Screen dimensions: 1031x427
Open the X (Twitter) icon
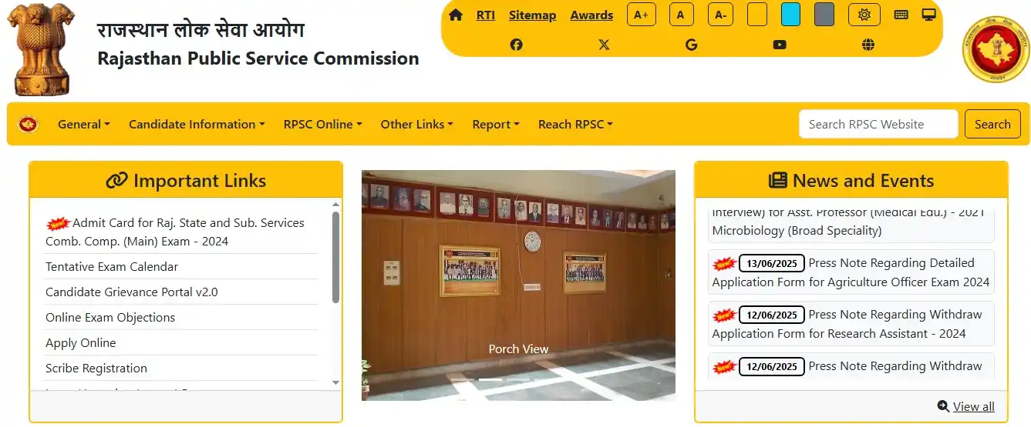point(604,45)
